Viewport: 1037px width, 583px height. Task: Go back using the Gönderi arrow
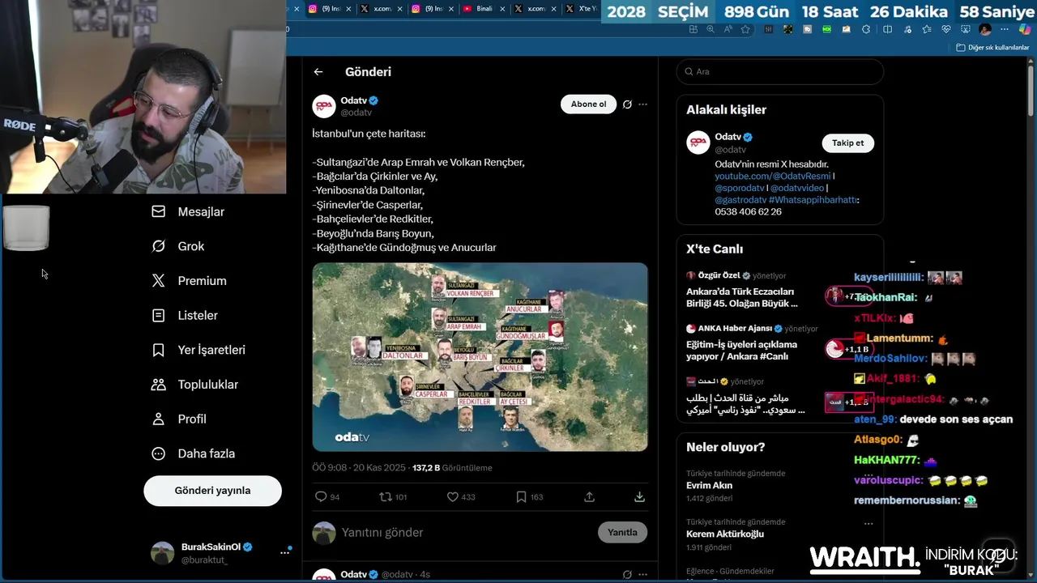[318, 72]
